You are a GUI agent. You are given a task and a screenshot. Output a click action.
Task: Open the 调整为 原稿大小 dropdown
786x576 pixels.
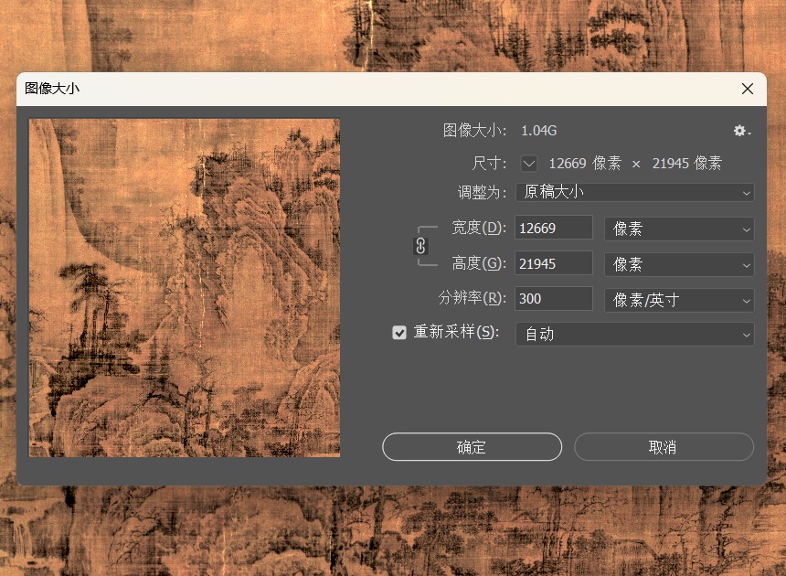pos(634,193)
